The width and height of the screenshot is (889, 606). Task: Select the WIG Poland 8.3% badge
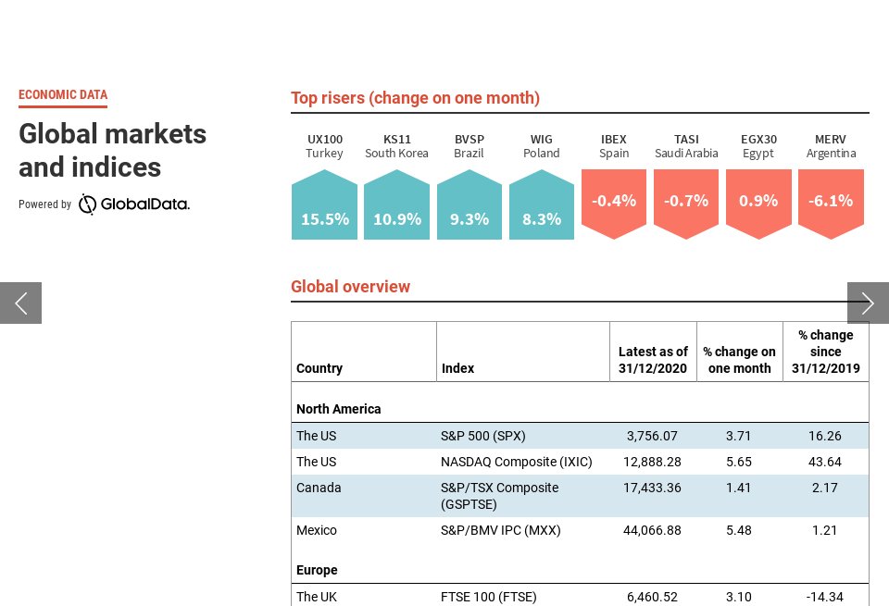[x=542, y=204]
